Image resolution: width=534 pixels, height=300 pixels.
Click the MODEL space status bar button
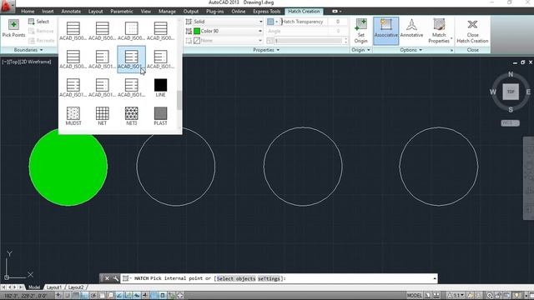(414, 296)
